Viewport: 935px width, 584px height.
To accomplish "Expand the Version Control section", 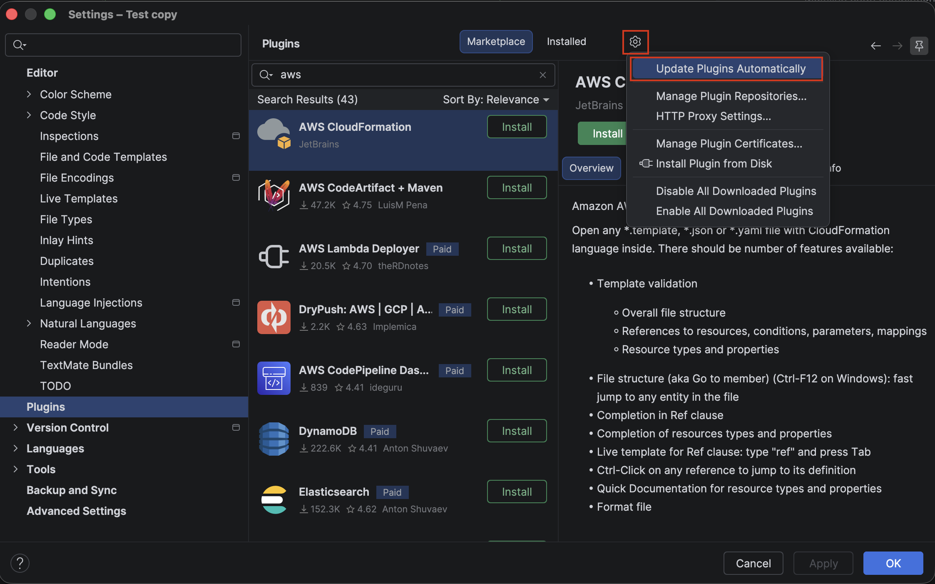I will [15, 427].
